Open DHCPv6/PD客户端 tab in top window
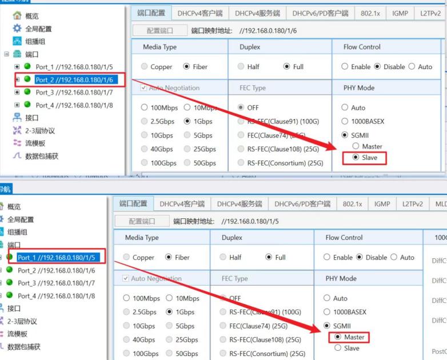This screenshot has height=360, width=447. 321,13
